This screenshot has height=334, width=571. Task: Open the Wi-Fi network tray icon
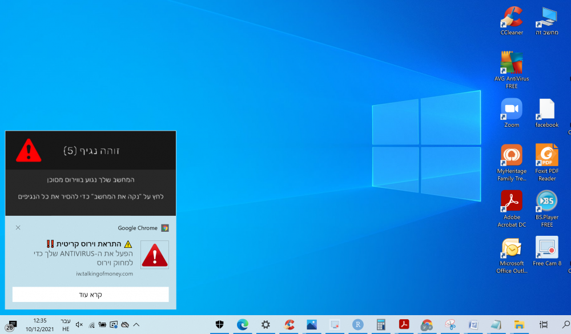tap(91, 324)
